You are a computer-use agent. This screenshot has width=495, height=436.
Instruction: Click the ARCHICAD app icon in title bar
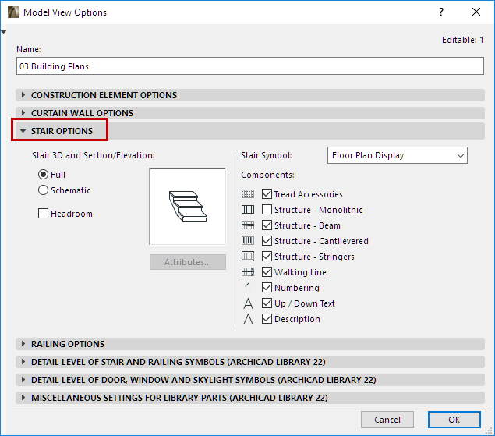[13, 12]
